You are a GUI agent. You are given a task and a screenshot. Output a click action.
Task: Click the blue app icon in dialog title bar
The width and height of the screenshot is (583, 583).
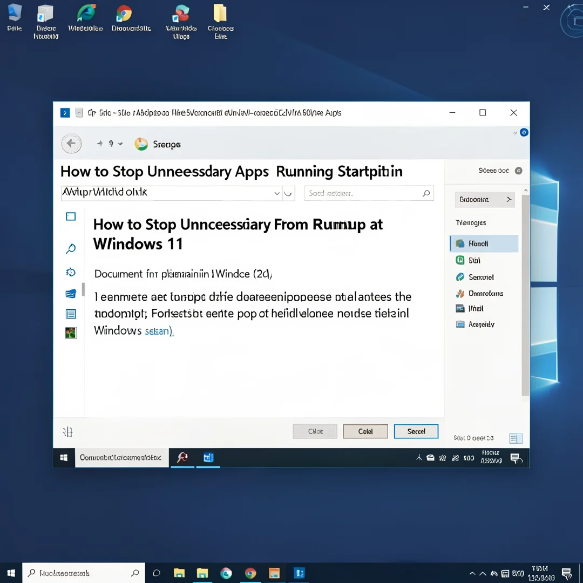65,113
